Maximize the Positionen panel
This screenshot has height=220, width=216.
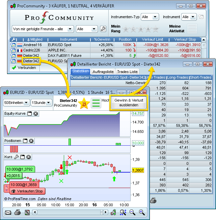[x=25, y=141]
